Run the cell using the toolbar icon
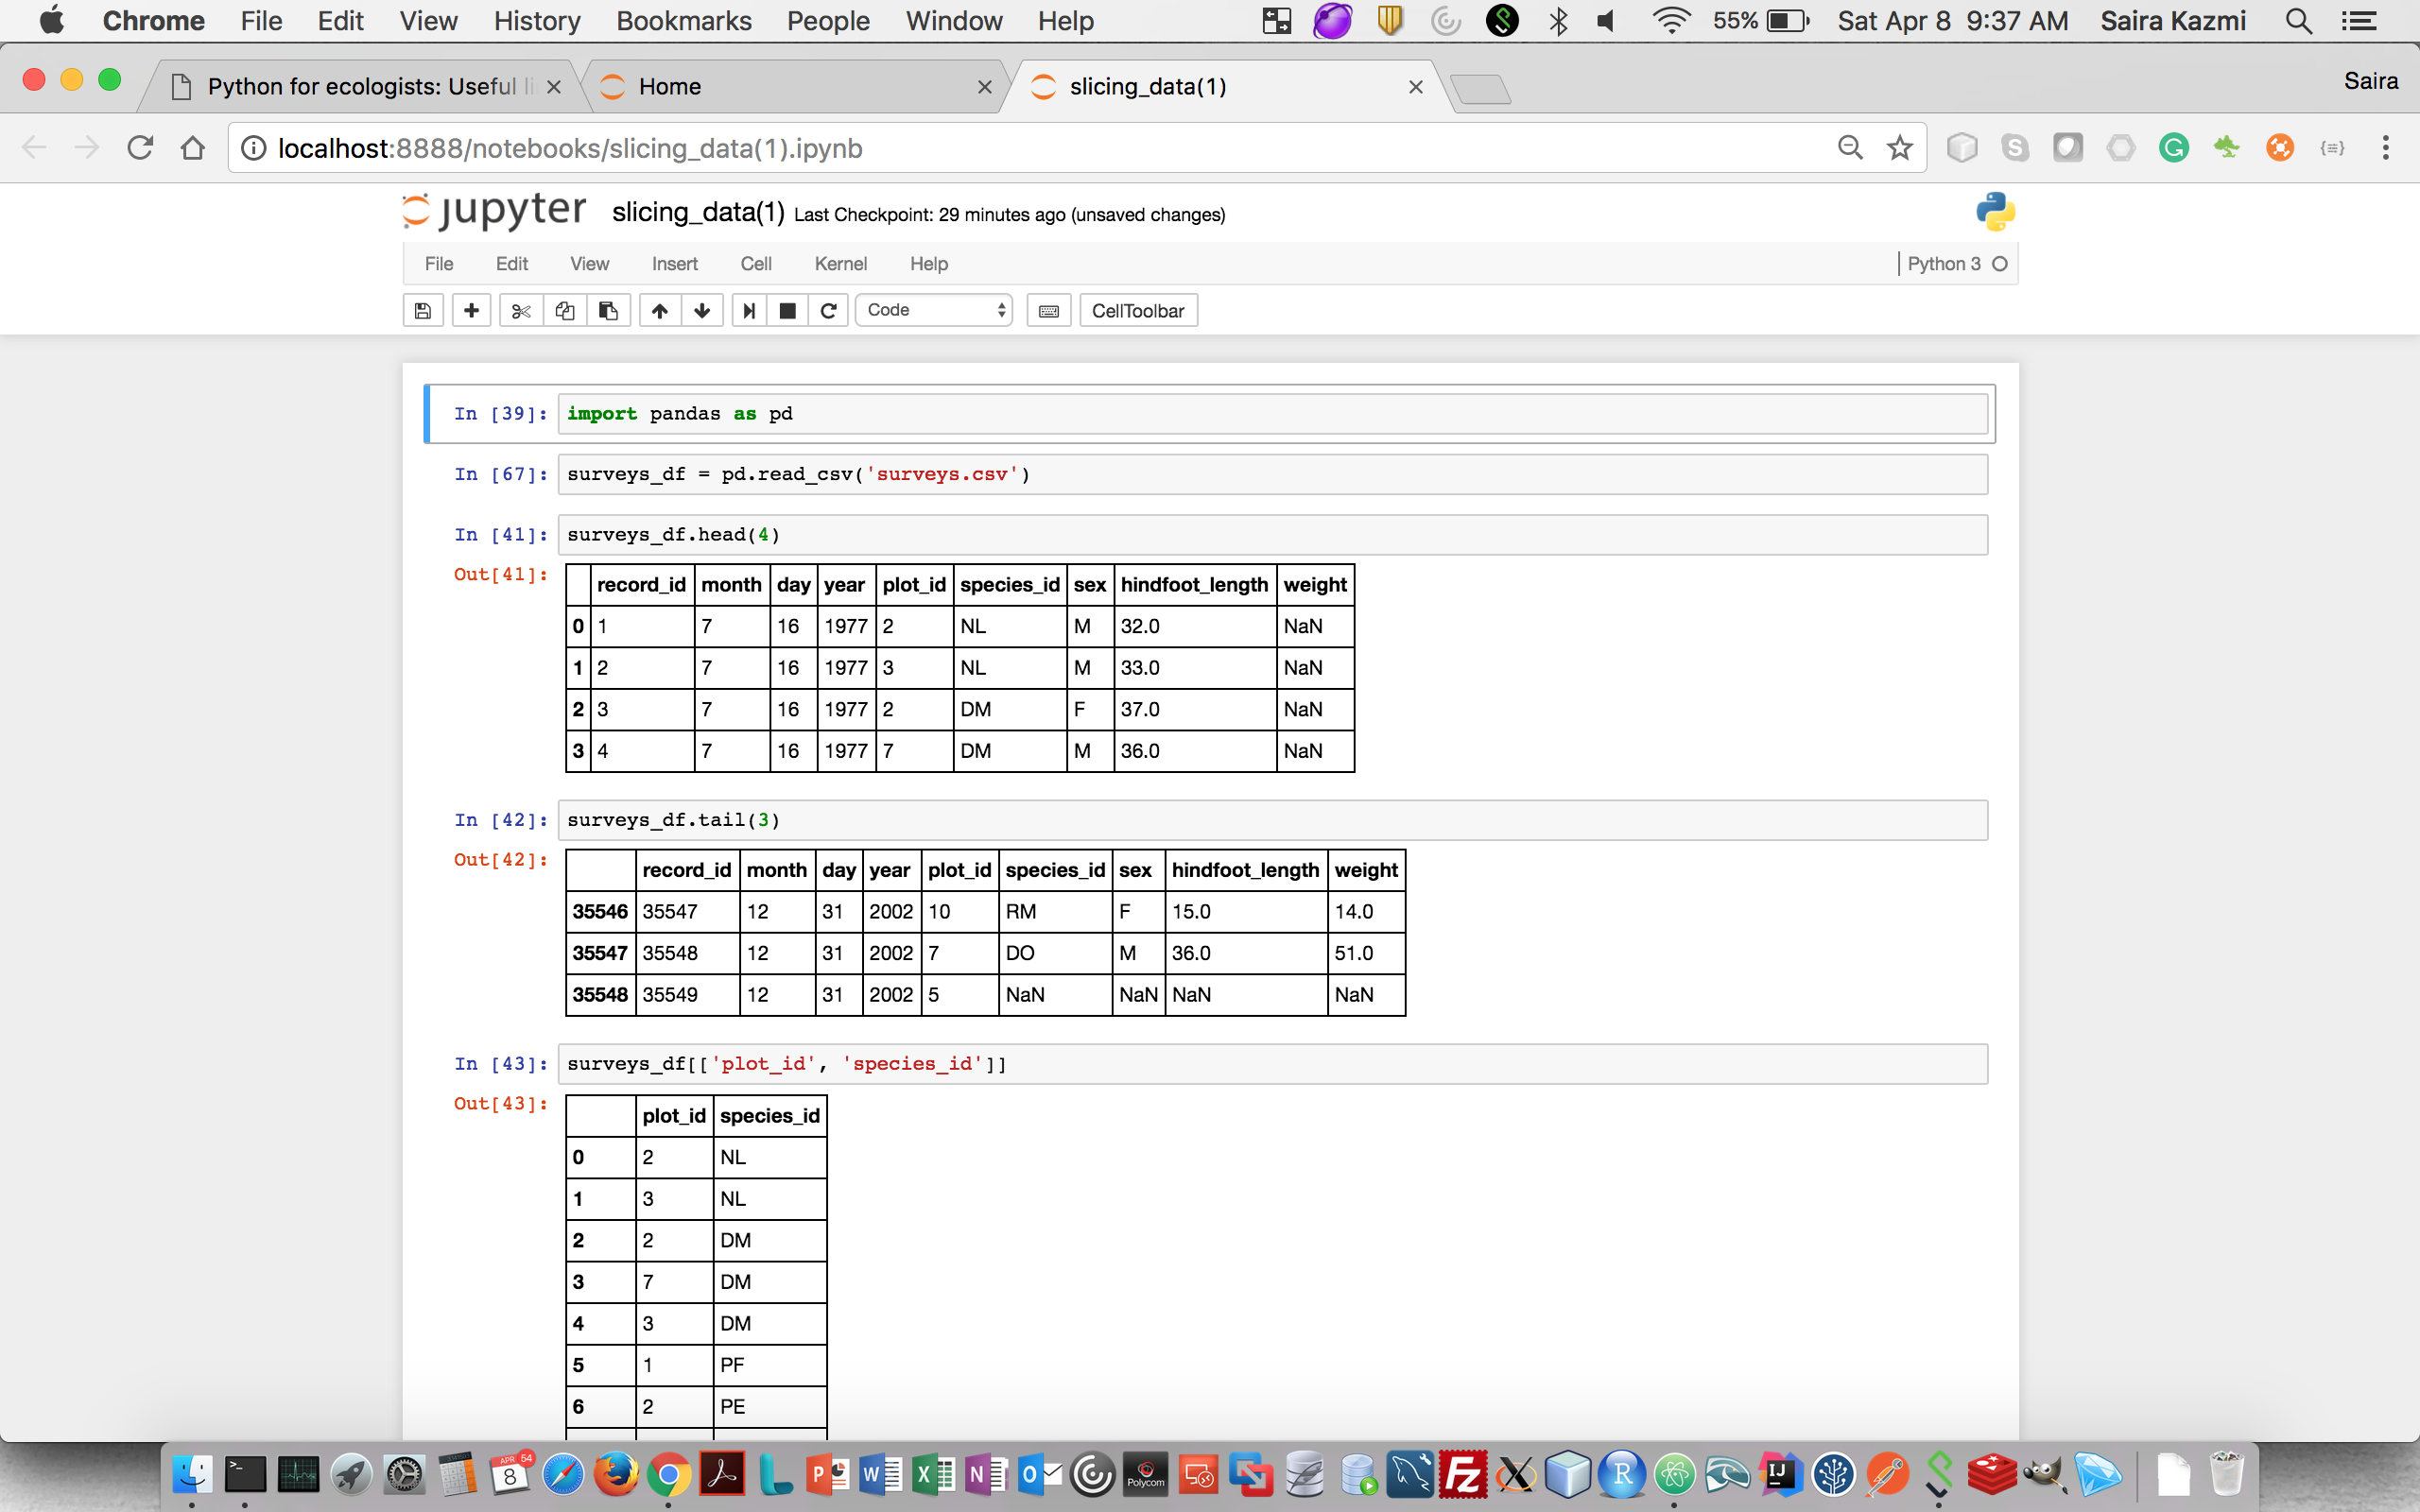Screen dimensions: 2420x1512 point(748,311)
